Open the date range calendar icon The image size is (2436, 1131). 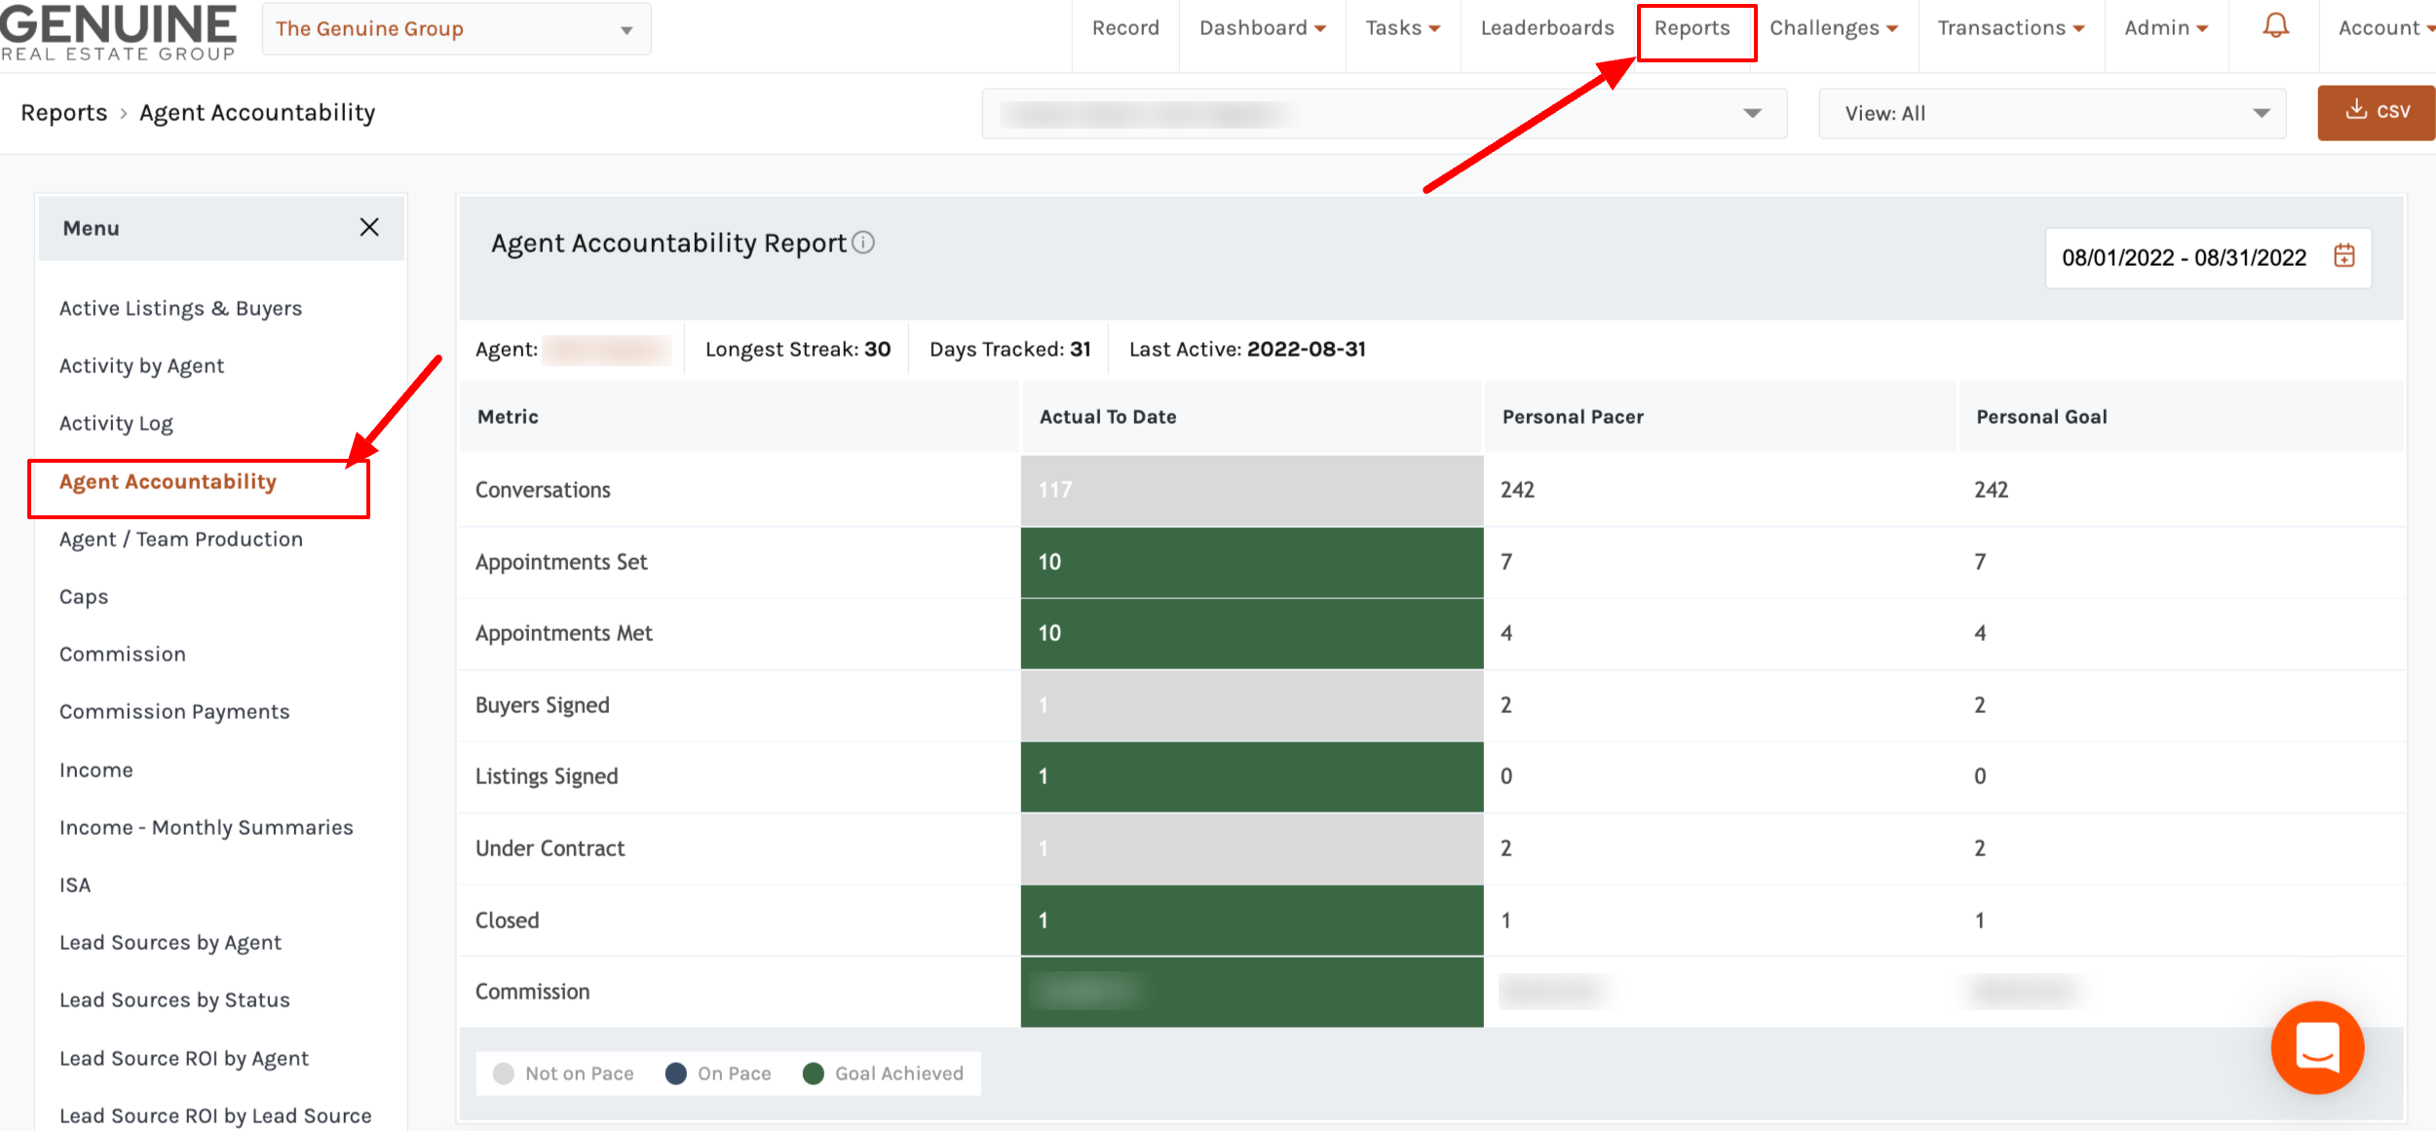pyautogui.click(x=2343, y=256)
